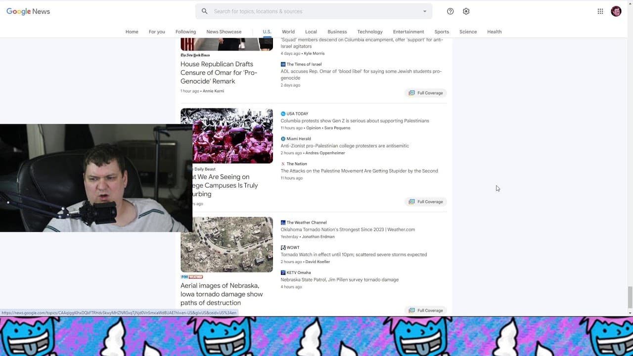Open the Google News logo link
This screenshot has height=356, width=633.
pos(28,11)
